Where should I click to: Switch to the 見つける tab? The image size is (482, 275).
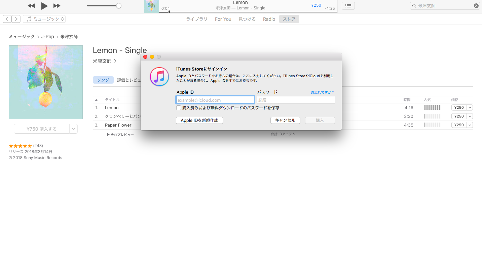point(247,19)
